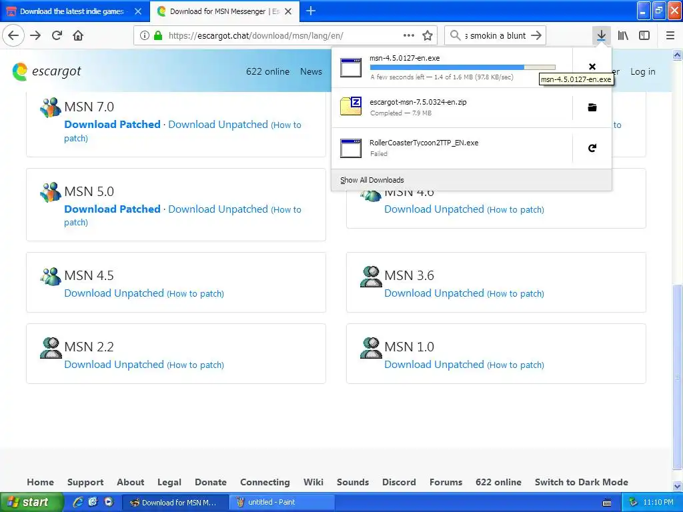Screen dimensions: 683x512
Task: Click the MSN 5.0 people icon
Action: [51, 192]
